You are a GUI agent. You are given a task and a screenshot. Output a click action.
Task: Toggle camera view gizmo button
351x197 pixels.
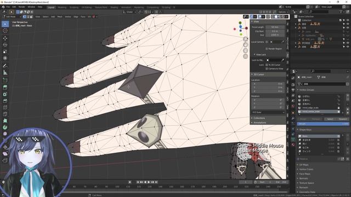pos(246,51)
